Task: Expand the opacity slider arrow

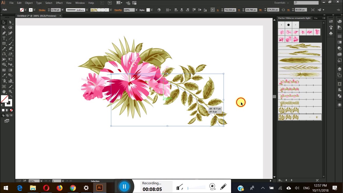Action: [x=136, y=10]
